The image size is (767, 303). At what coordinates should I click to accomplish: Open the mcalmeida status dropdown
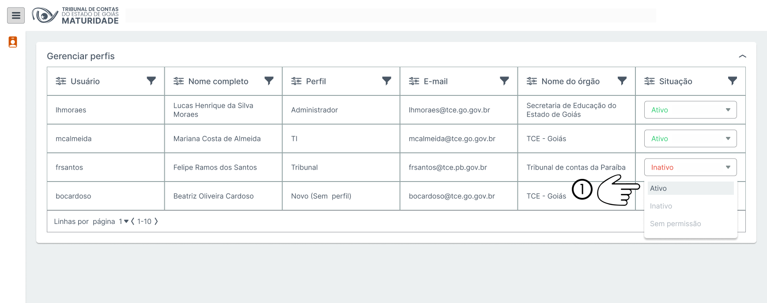[690, 139]
